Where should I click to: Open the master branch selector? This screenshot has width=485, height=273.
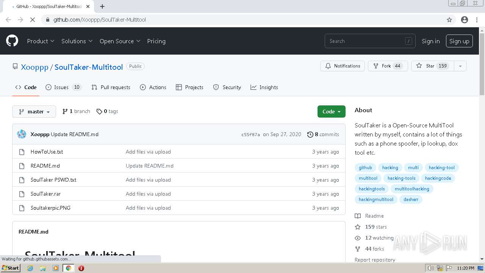34,111
